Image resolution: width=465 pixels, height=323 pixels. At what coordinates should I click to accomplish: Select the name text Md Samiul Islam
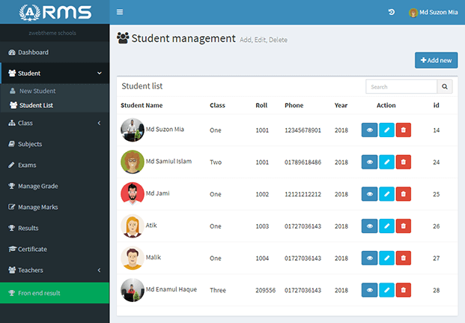168,161
